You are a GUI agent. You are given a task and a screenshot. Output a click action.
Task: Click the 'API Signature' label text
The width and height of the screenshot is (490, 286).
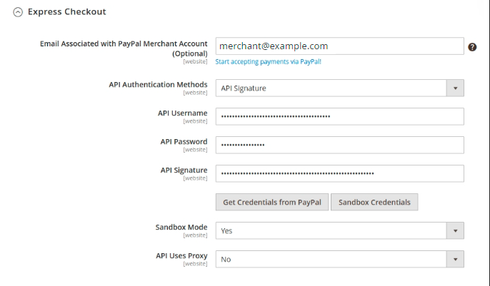click(x=184, y=170)
